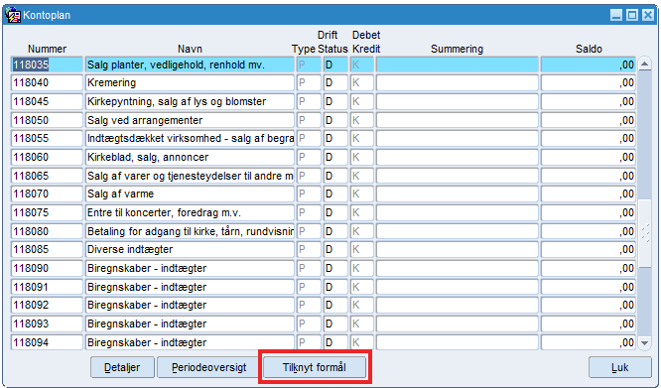Click Saldo field for account 118040
661x388 pixels.
(x=589, y=83)
